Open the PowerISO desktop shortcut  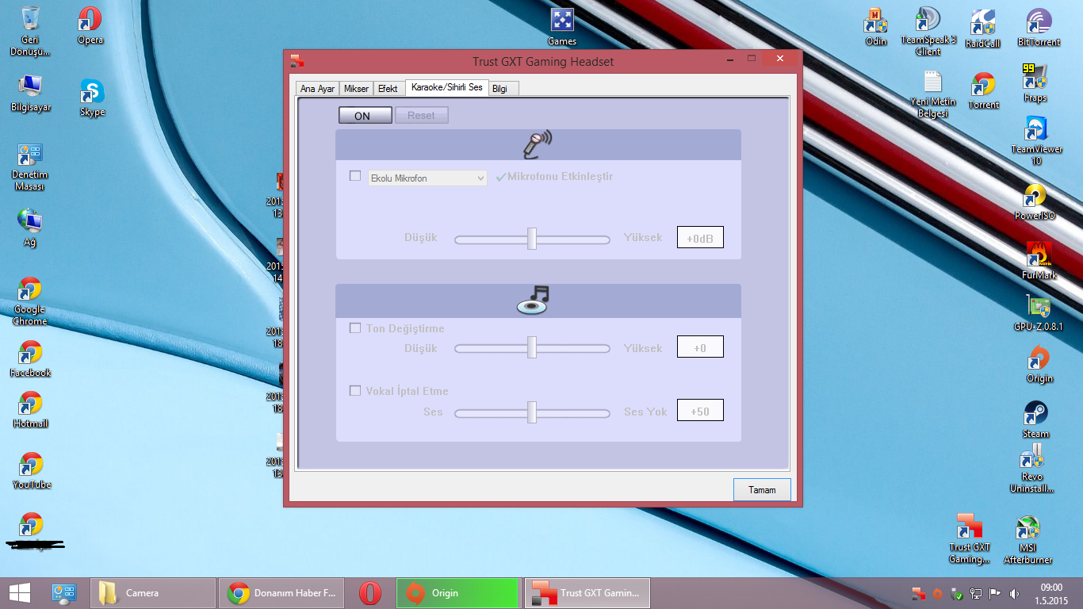(x=1035, y=202)
